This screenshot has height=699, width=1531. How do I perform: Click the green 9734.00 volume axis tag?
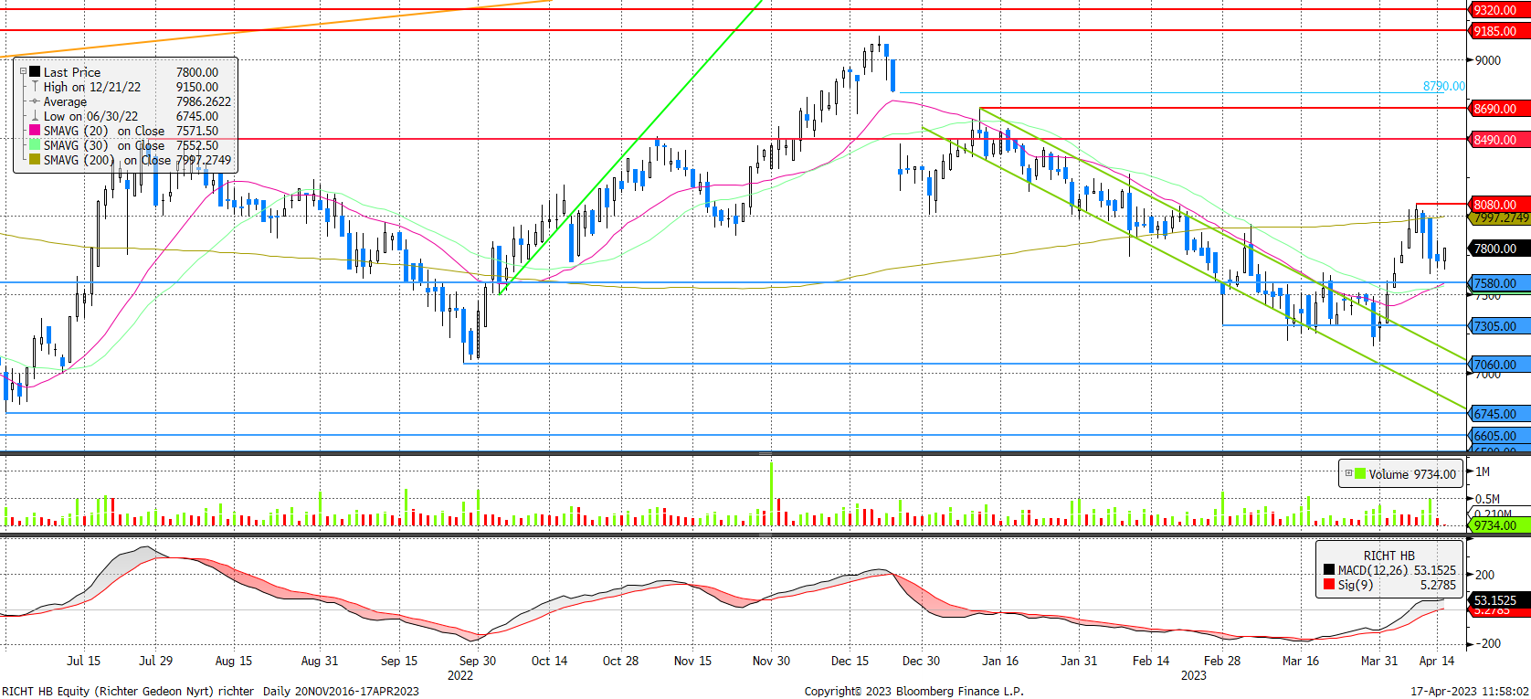coord(1498,525)
